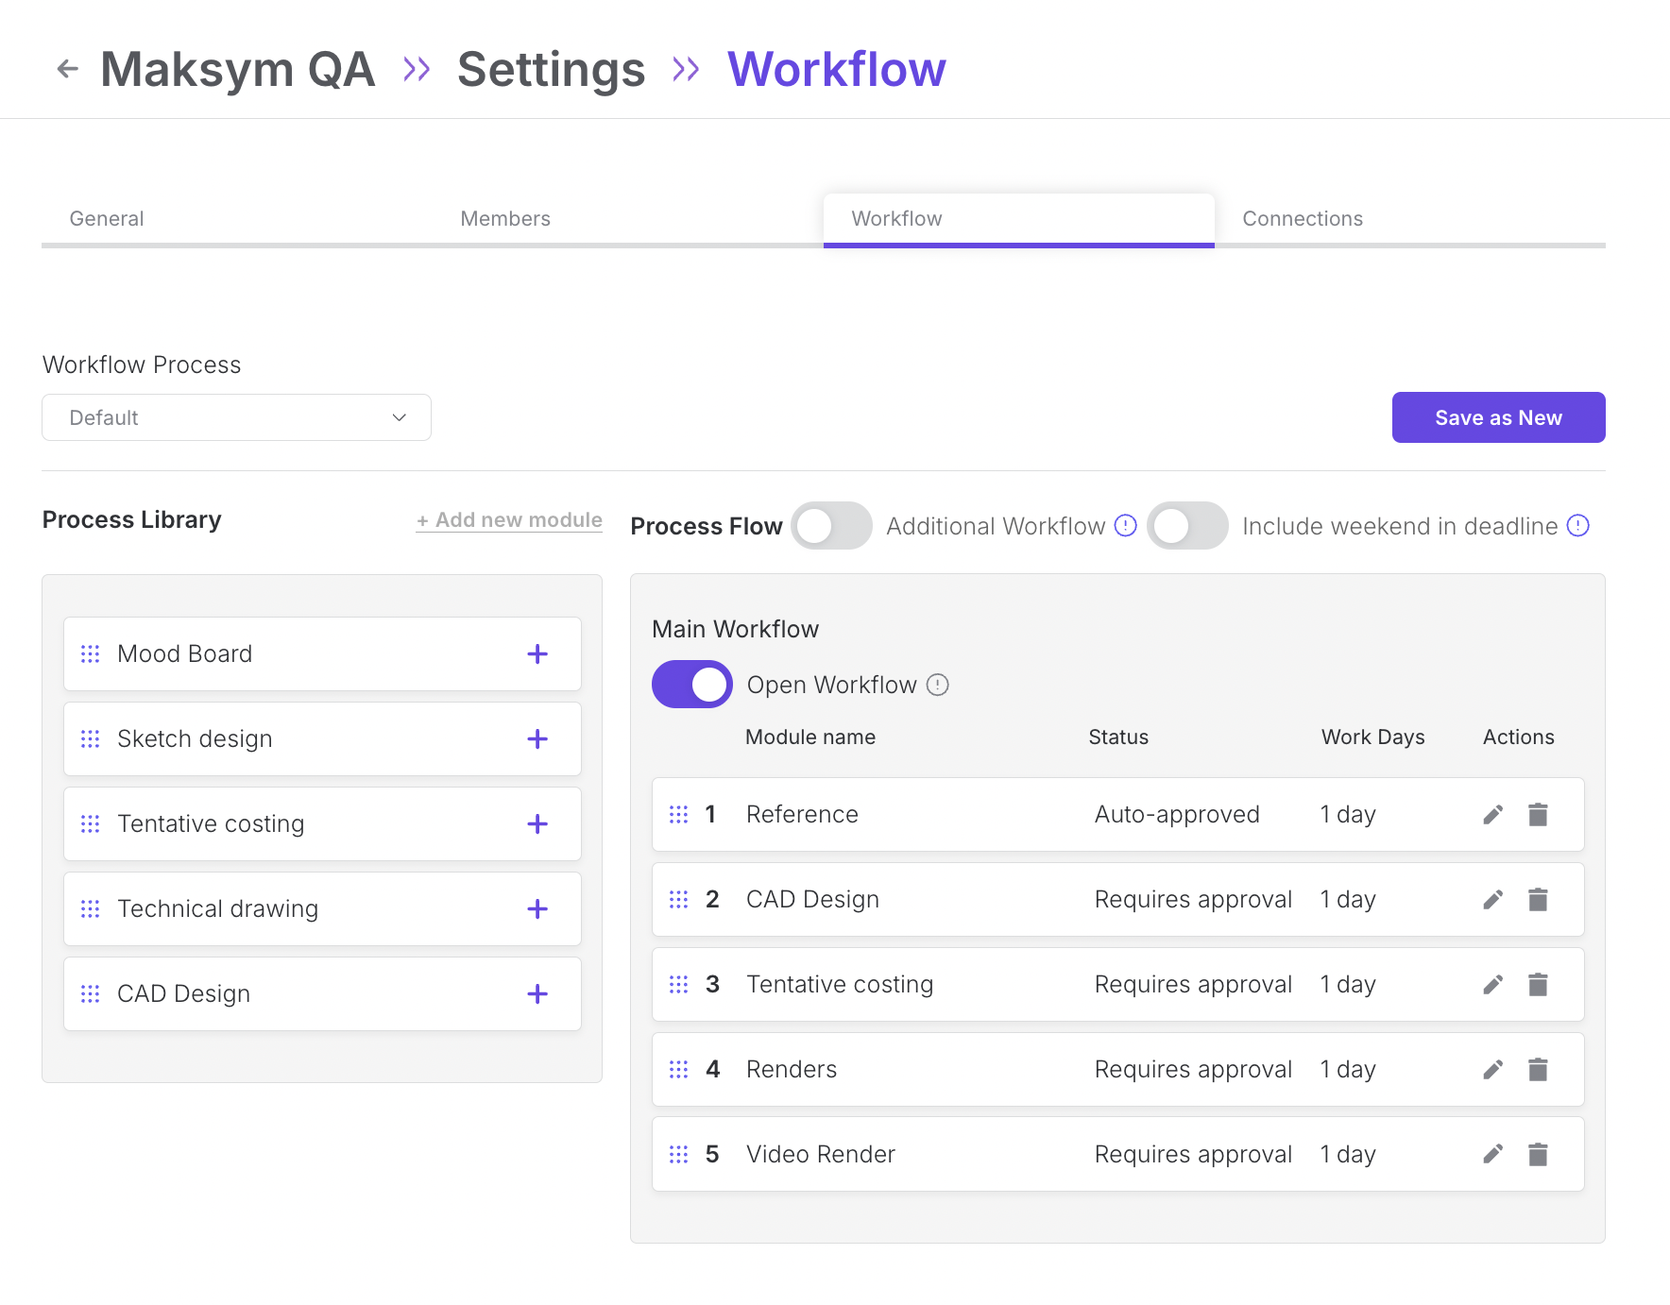This screenshot has width=1670, height=1305.
Task: Open the Workflow Process dropdown
Action: pyautogui.click(x=236, y=418)
